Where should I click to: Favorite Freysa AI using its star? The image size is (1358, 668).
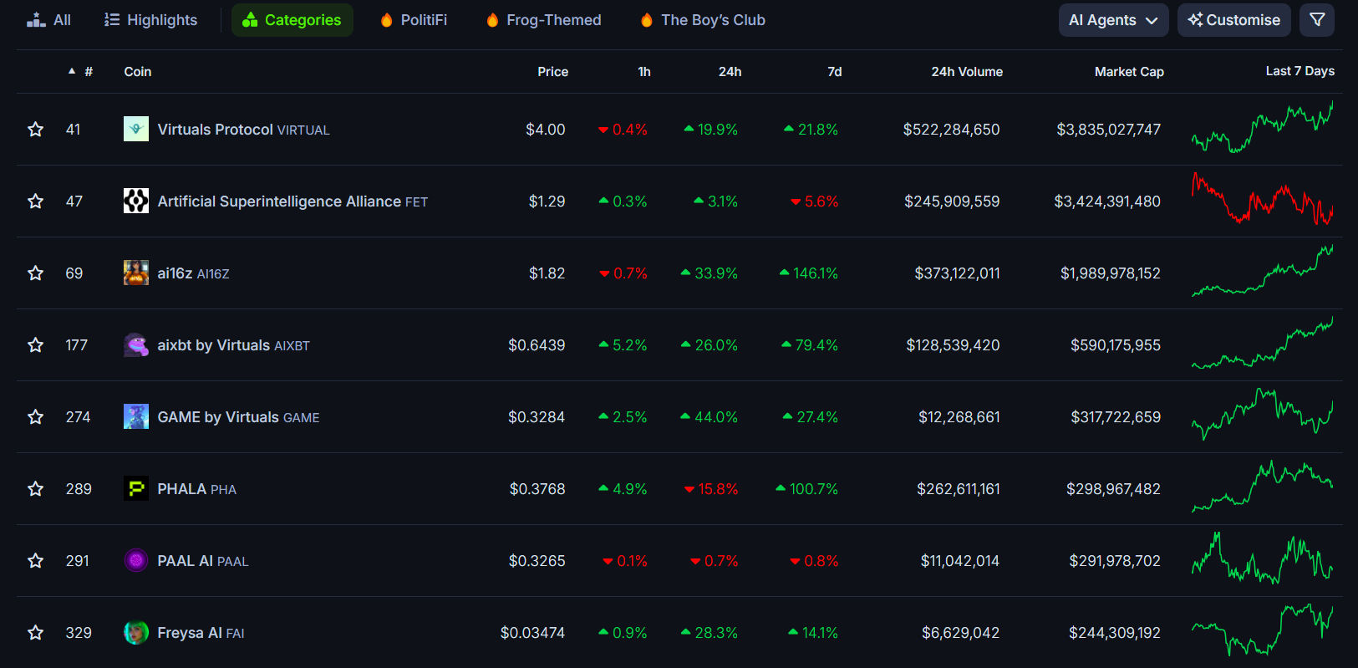[35, 633]
